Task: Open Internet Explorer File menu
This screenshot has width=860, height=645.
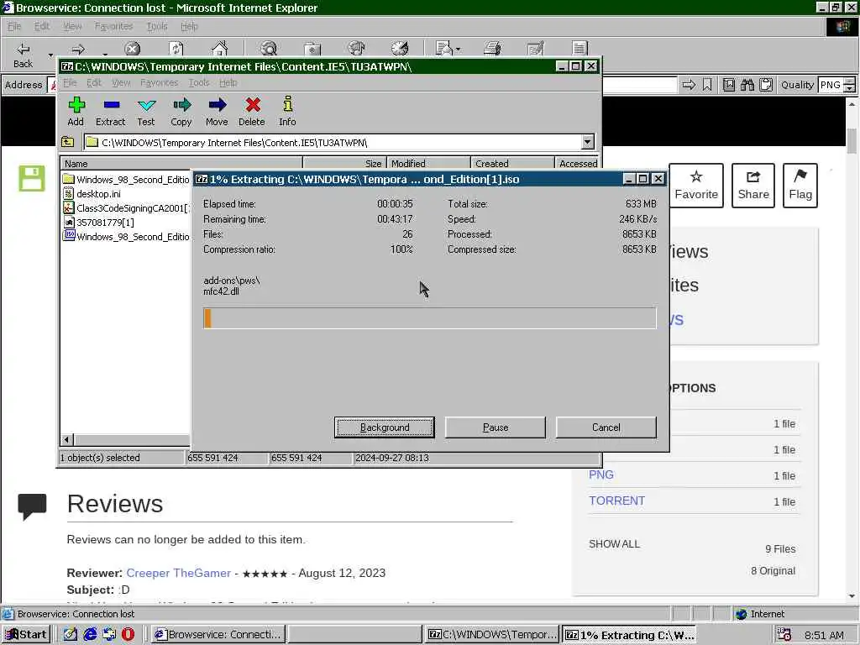Action: click(14, 26)
